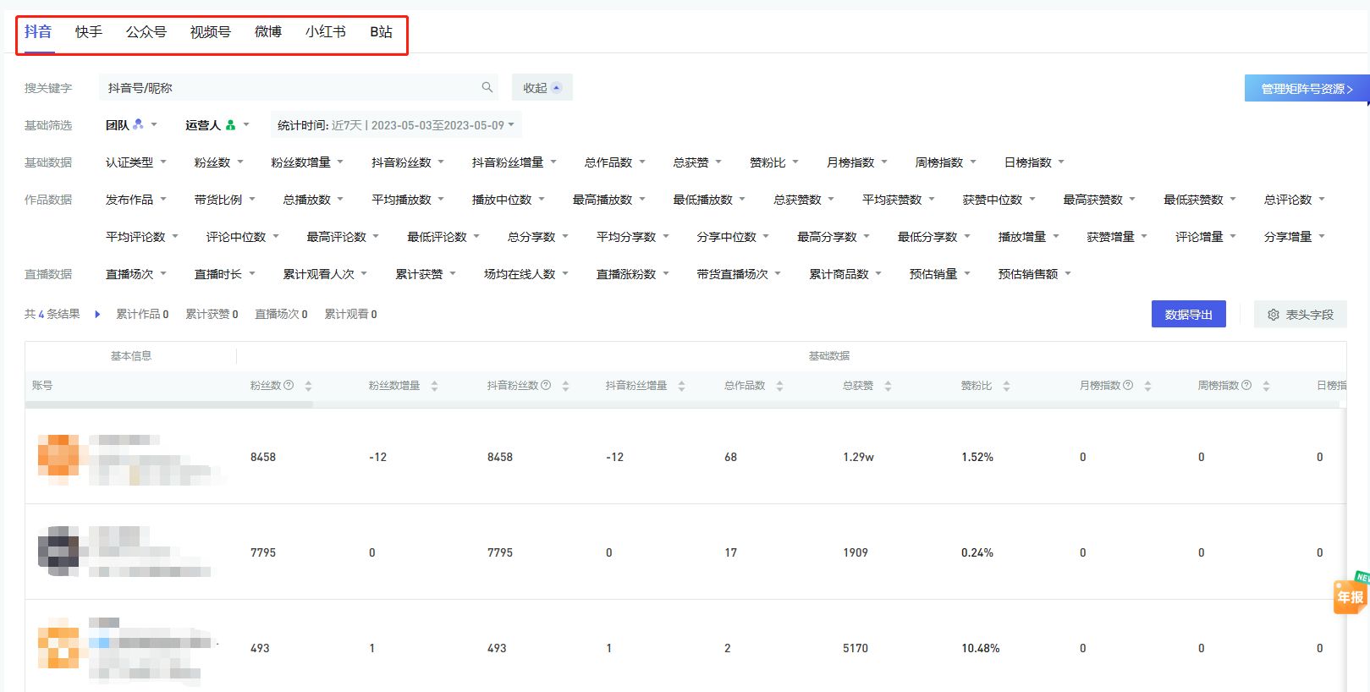Click the 5170 总获赞 cell
This screenshot has height=692, width=1370.
(x=856, y=648)
